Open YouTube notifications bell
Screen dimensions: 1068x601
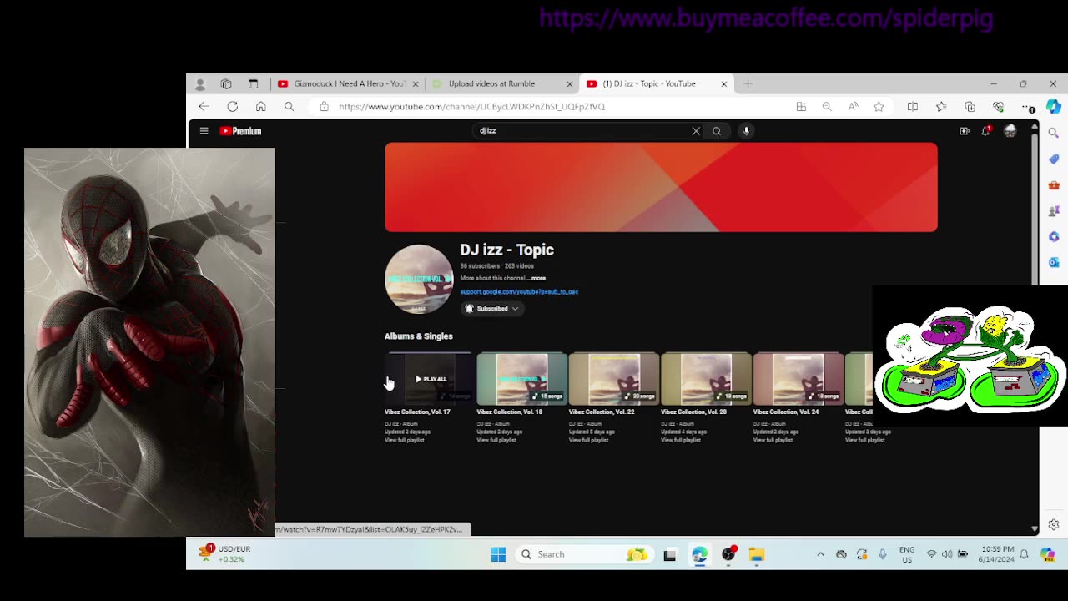(x=986, y=131)
